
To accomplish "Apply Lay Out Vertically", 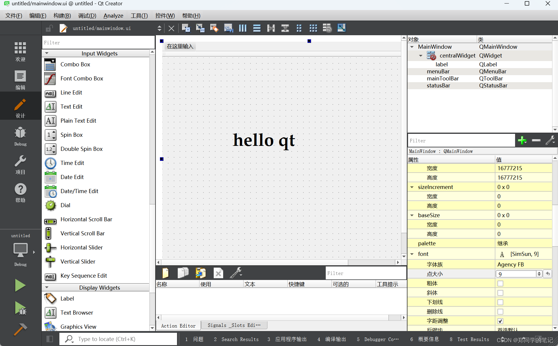I will pos(257,28).
